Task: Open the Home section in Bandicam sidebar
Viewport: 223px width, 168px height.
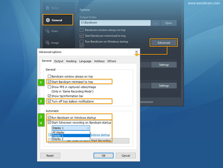Action: pos(52,8)
